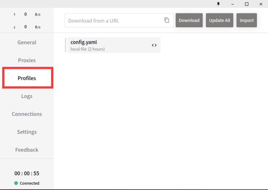
Task: Open the Feedback tab
Action: 27,149
